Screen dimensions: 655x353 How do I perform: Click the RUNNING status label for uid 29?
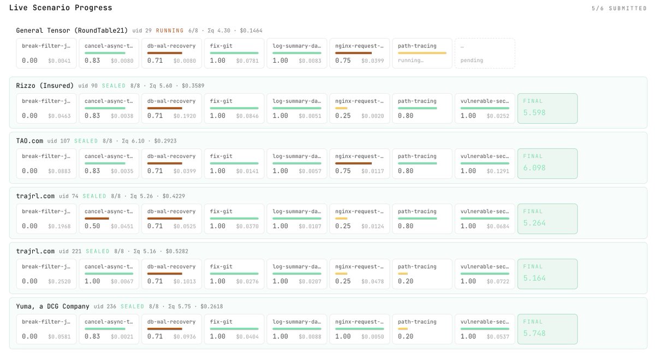[x=170, y=31]
